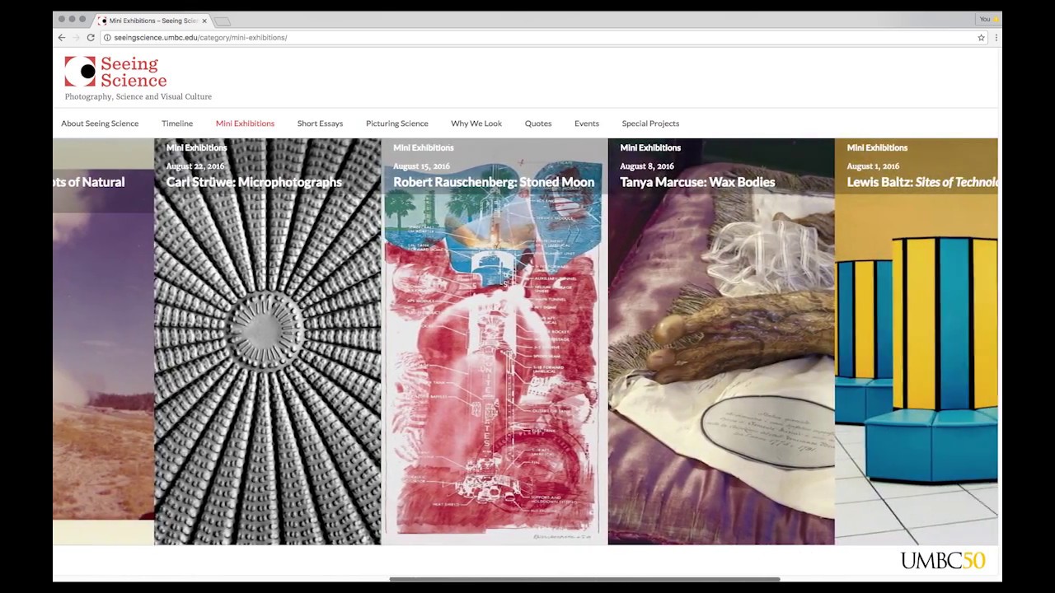Open Tanya Marcuse: Wax Bodies link
This screenshot has width=1055, height=593.
[x=697, y=182]
